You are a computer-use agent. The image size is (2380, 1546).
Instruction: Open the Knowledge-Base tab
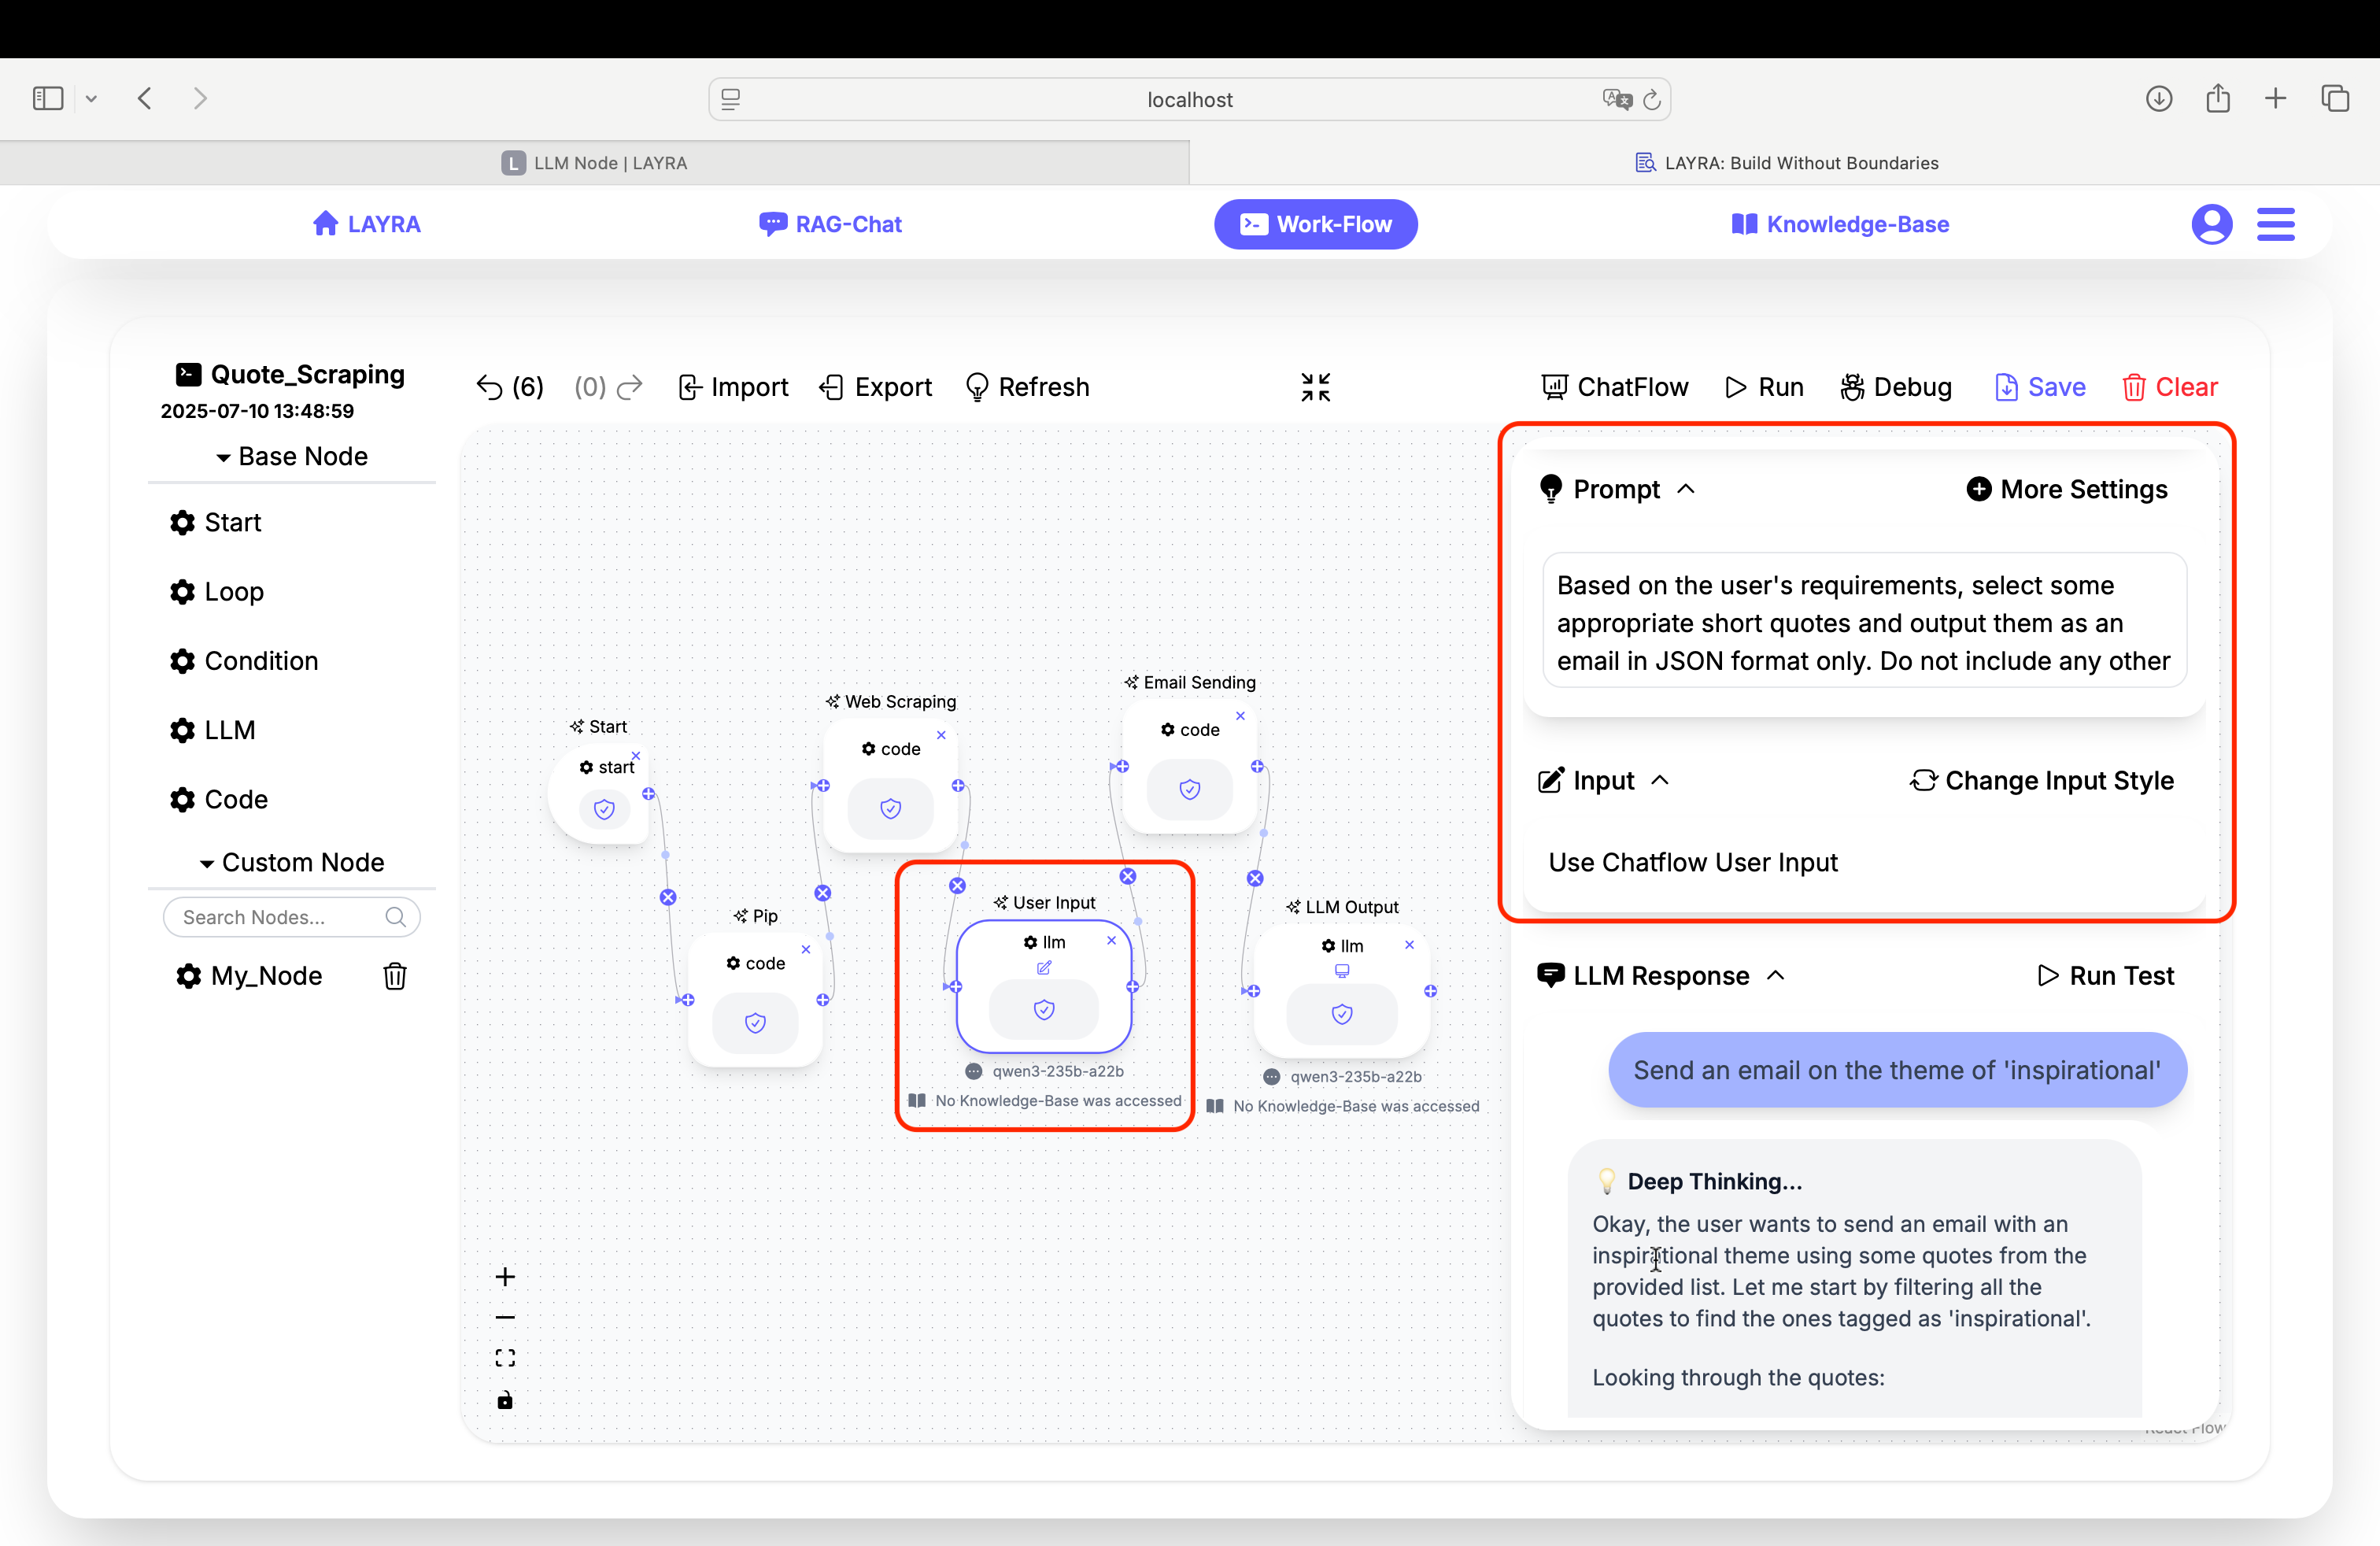coord(1840,224)
